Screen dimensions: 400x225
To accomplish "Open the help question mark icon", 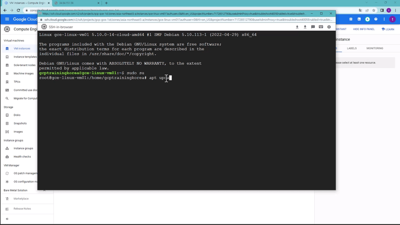I will coord(376,19).
